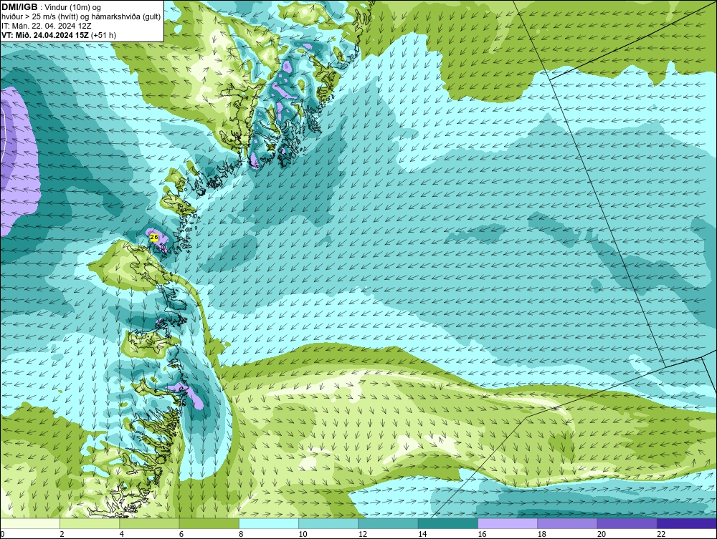Click the 'IT: Mán. 22. 04. 2024 12Z' line

click(x=46, y=26)
